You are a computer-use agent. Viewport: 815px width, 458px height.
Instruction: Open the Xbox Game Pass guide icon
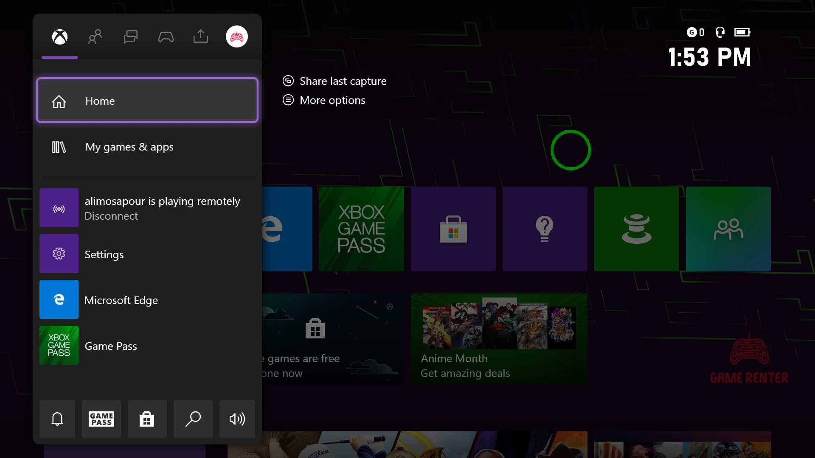coord(59,345)
